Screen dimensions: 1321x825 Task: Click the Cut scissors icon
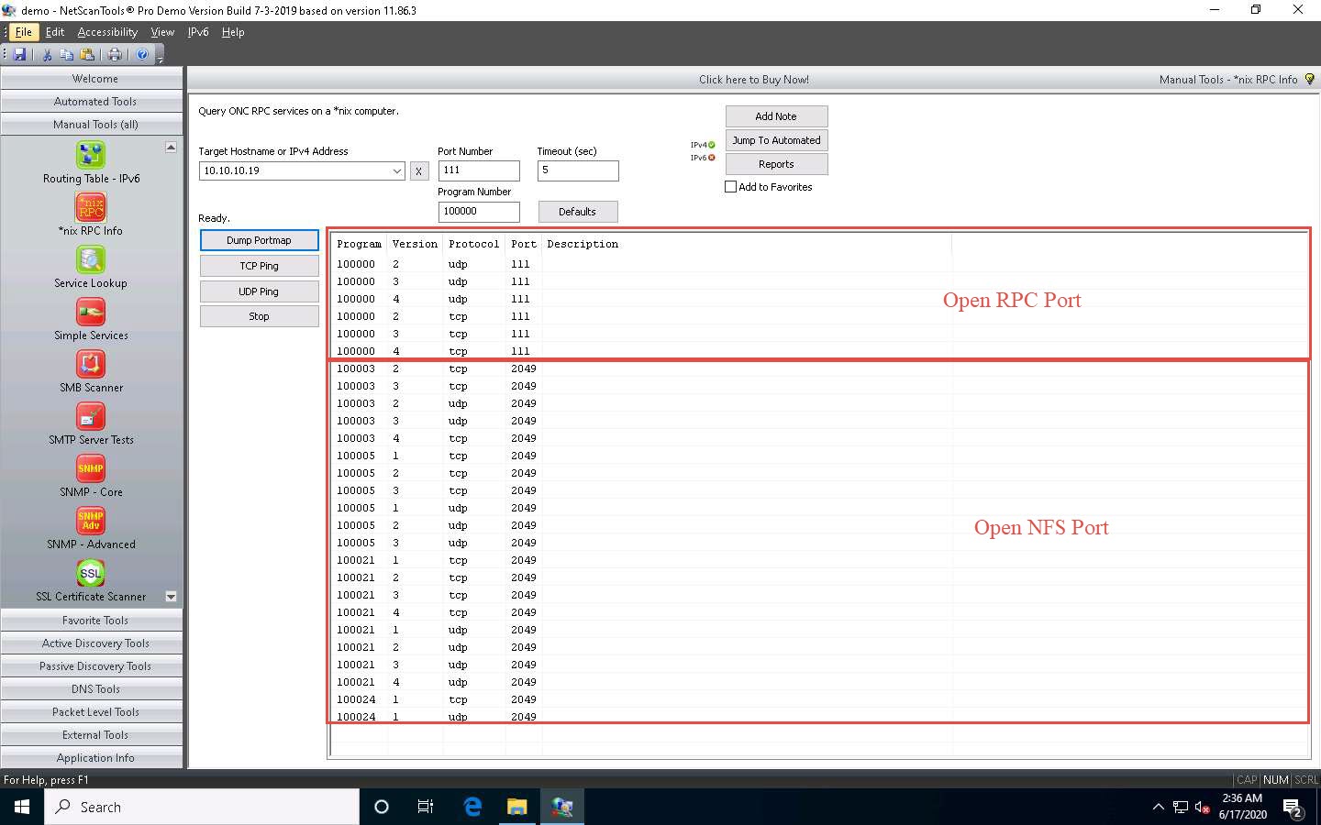[x=47, y=55]
